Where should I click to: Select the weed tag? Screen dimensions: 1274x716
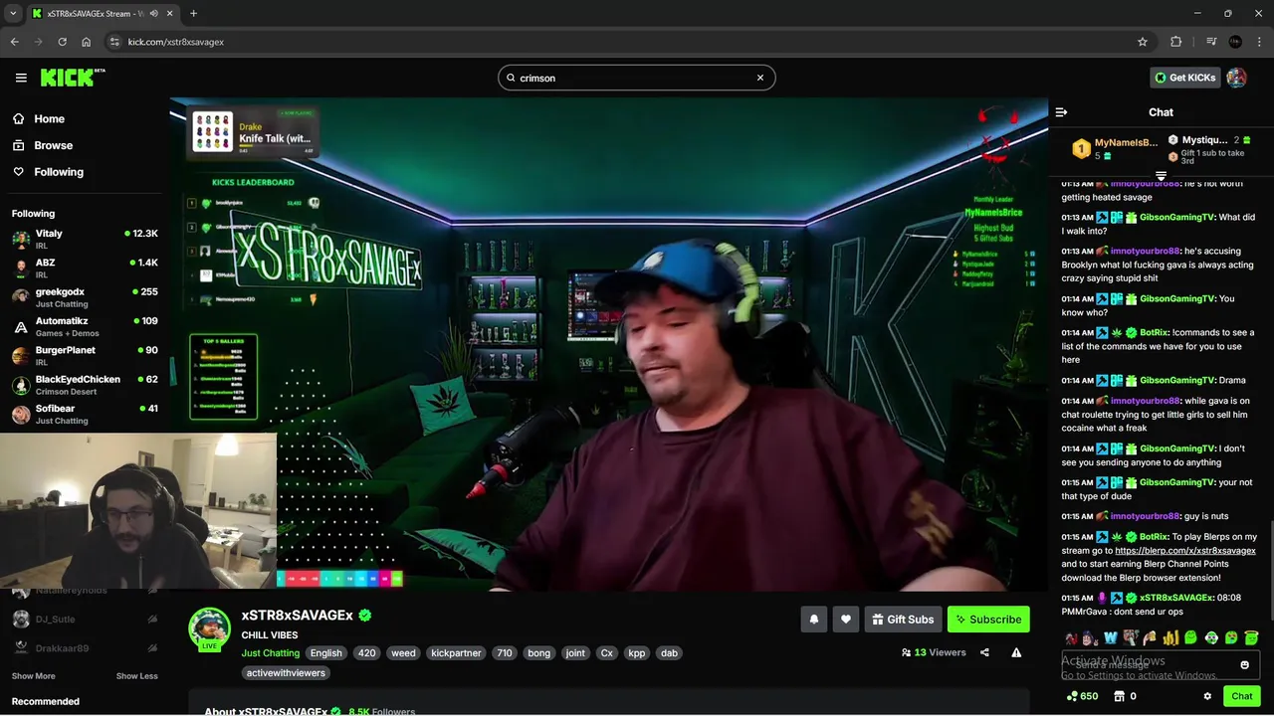click(x=403, y=653)
